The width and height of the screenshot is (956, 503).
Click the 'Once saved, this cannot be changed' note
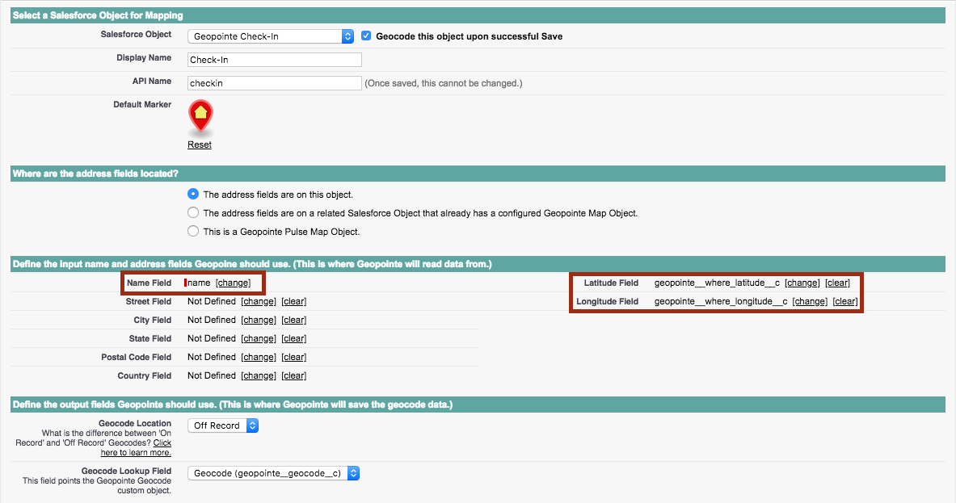[443, 83]
